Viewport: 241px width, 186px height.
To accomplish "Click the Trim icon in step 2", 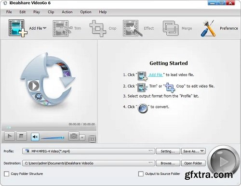I will 142,87.
